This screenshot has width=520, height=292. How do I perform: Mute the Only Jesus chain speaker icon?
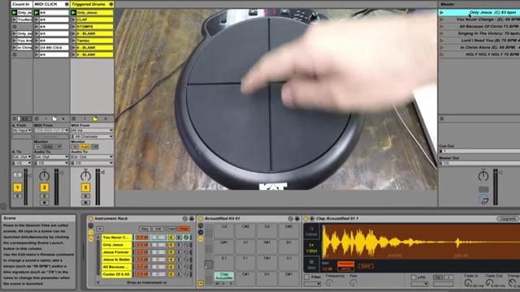point(171,245)
